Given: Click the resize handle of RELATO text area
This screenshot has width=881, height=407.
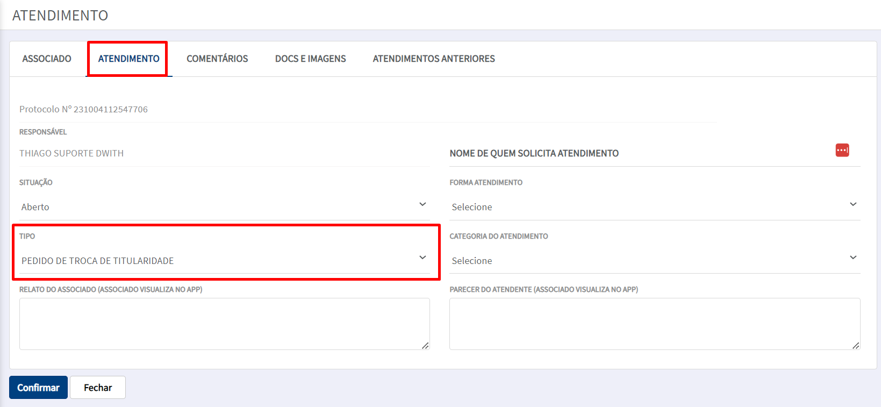Looking at the screenshot, I should coord(425,346).
